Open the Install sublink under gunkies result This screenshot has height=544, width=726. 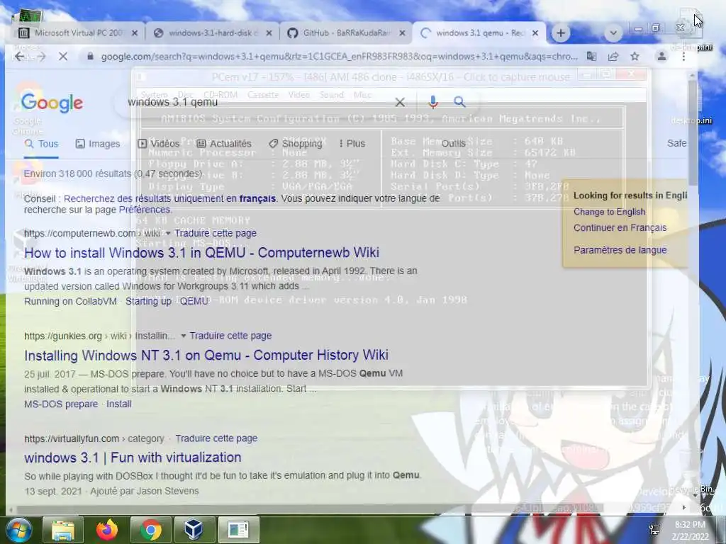119,404
